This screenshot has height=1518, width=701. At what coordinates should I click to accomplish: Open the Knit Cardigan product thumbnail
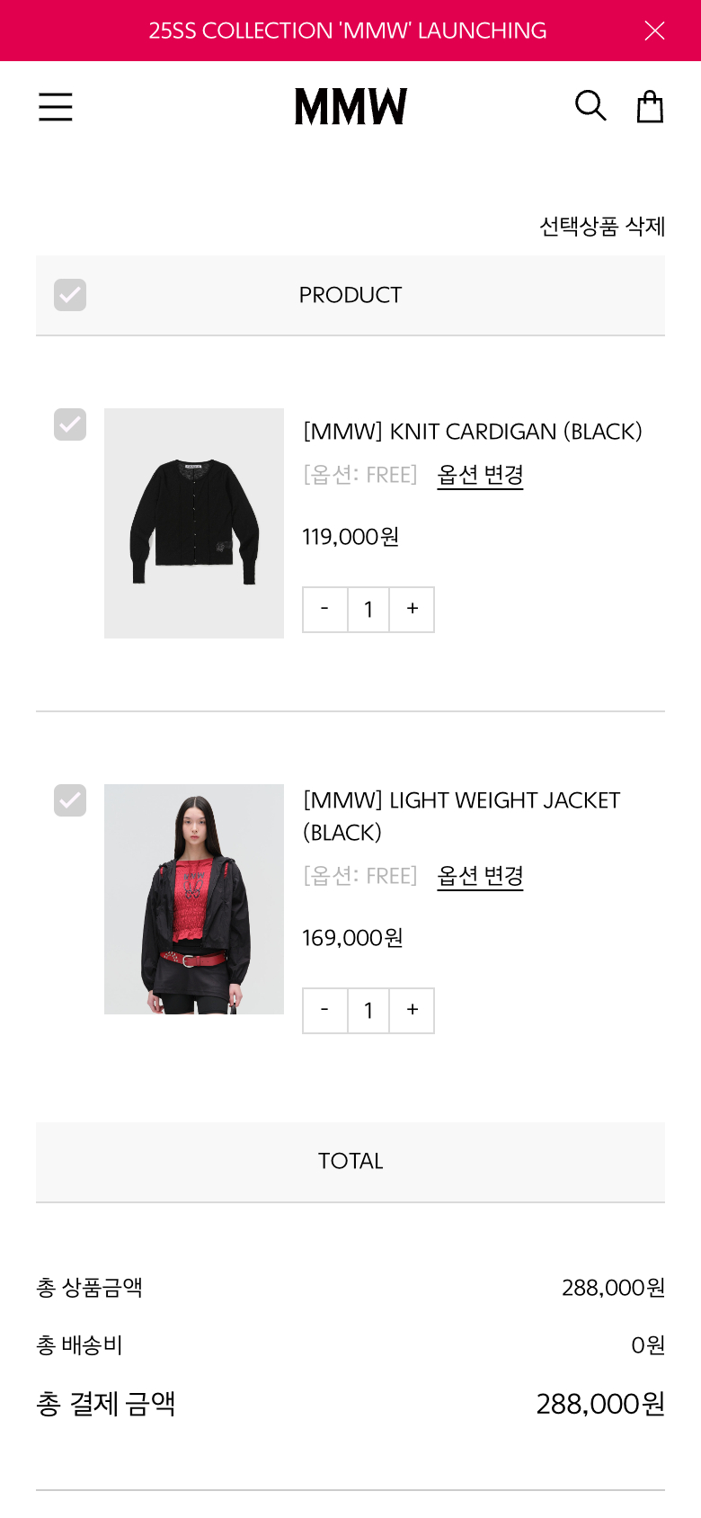click(x=194, y=523)
